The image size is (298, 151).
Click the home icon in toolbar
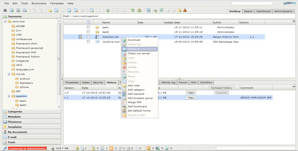[x=139, y=11]
